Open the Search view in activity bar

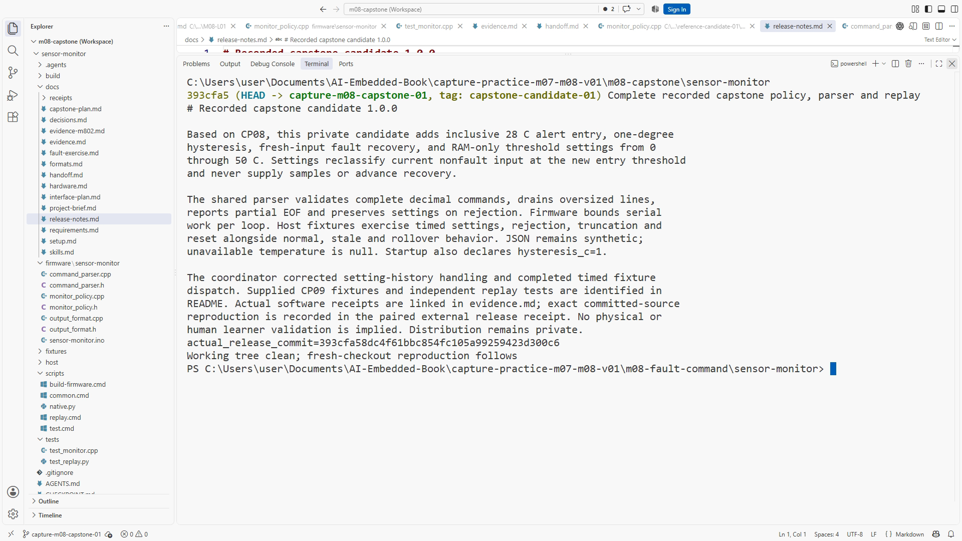click(x=13, y=51)
